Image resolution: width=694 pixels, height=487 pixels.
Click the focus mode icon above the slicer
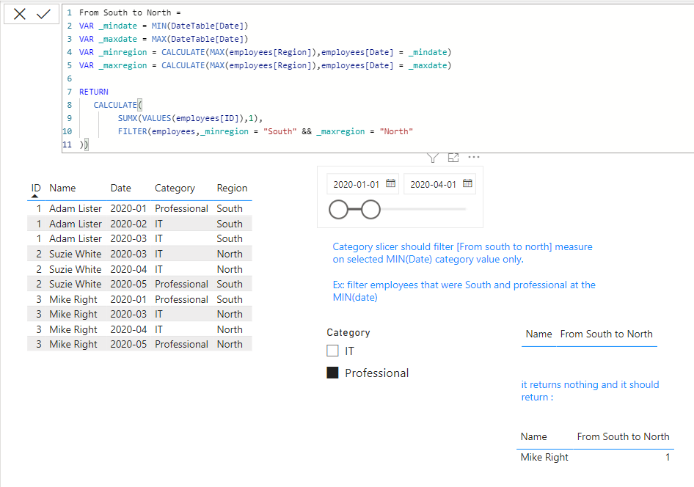click(453, 158)
